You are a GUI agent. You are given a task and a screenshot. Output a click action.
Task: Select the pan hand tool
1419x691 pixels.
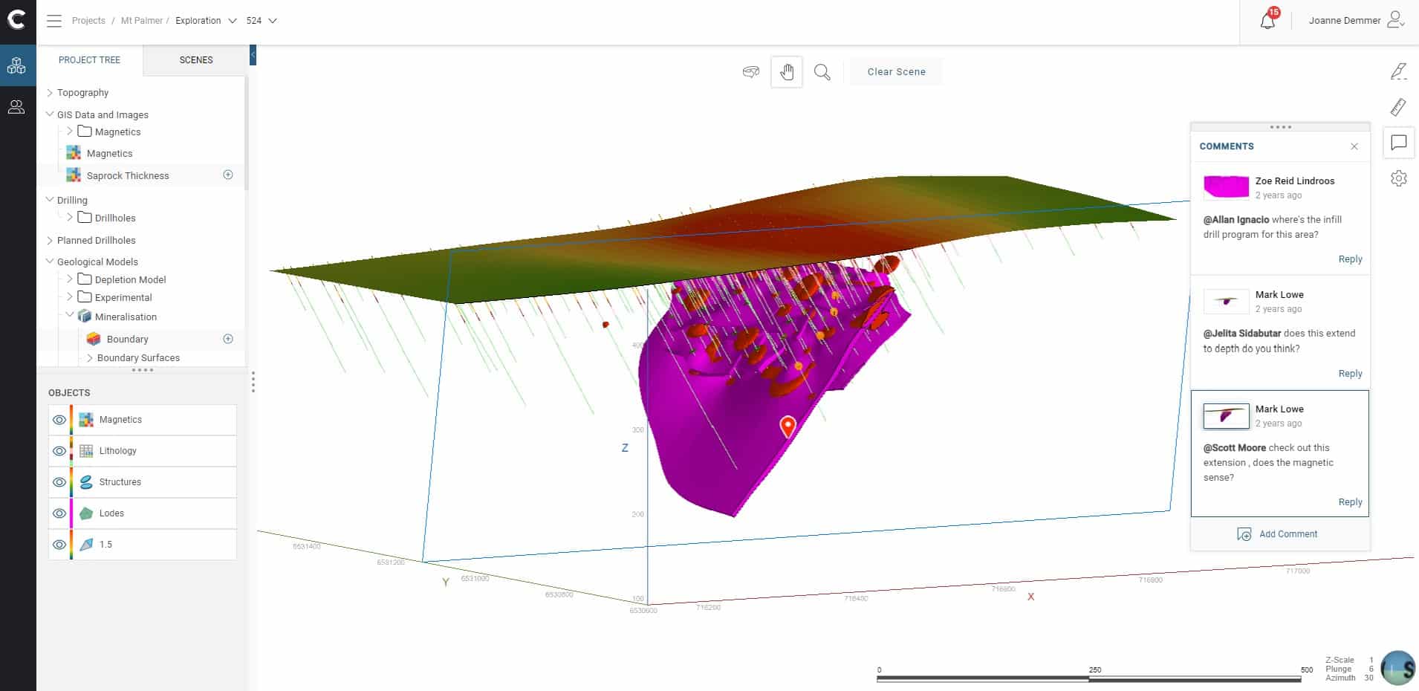point(787,72)
